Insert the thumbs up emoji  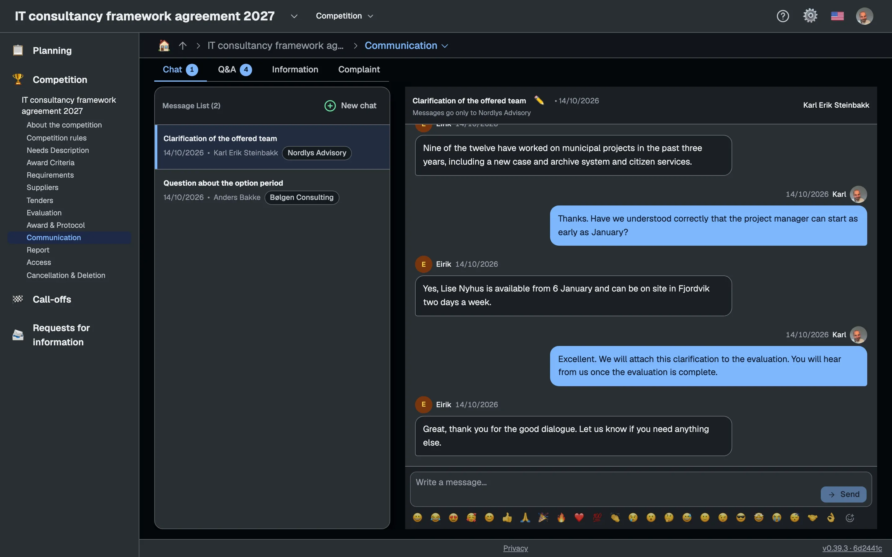[507, 518]
